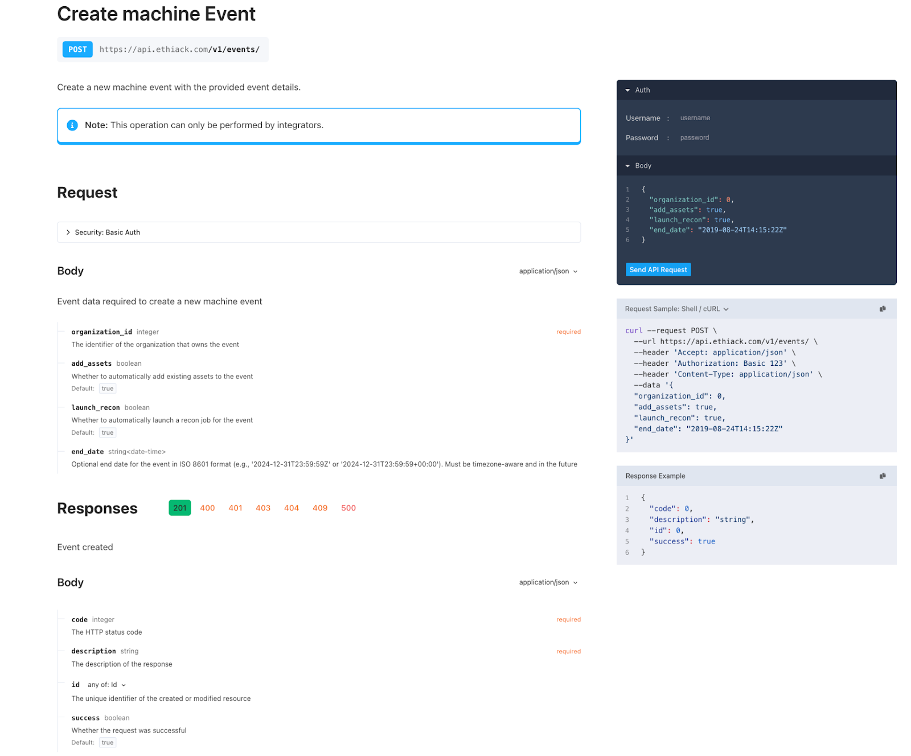911x756 pixels.
Task: Collapse the Body section in the request panel
Action: pos(627,166)
